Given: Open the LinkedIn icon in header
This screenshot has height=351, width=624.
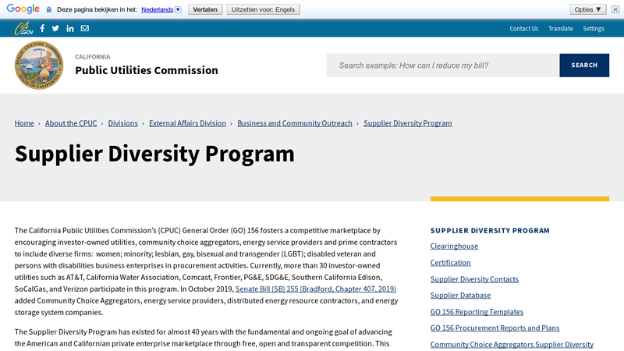Looking at the screenshot, I should click(x=70, y=28).
